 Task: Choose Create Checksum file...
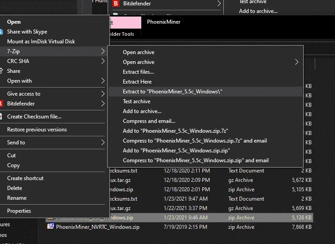(53, 117)
